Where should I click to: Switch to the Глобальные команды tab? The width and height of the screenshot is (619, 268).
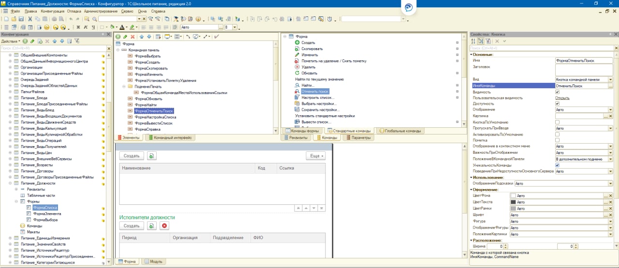(399, 131)
